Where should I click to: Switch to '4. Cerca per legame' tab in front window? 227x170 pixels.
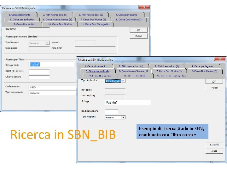tap(202, 66)
